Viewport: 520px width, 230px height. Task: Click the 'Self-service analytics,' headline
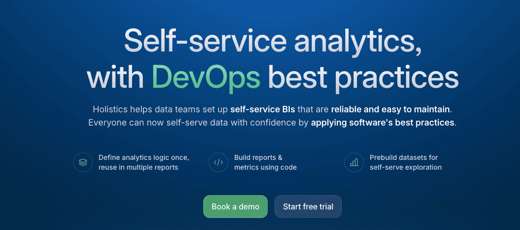point(273,41)
